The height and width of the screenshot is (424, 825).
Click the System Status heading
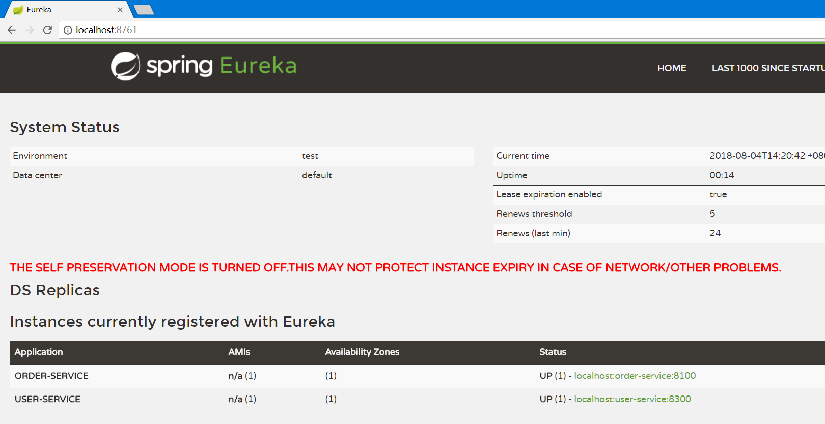tap(65, 127)
